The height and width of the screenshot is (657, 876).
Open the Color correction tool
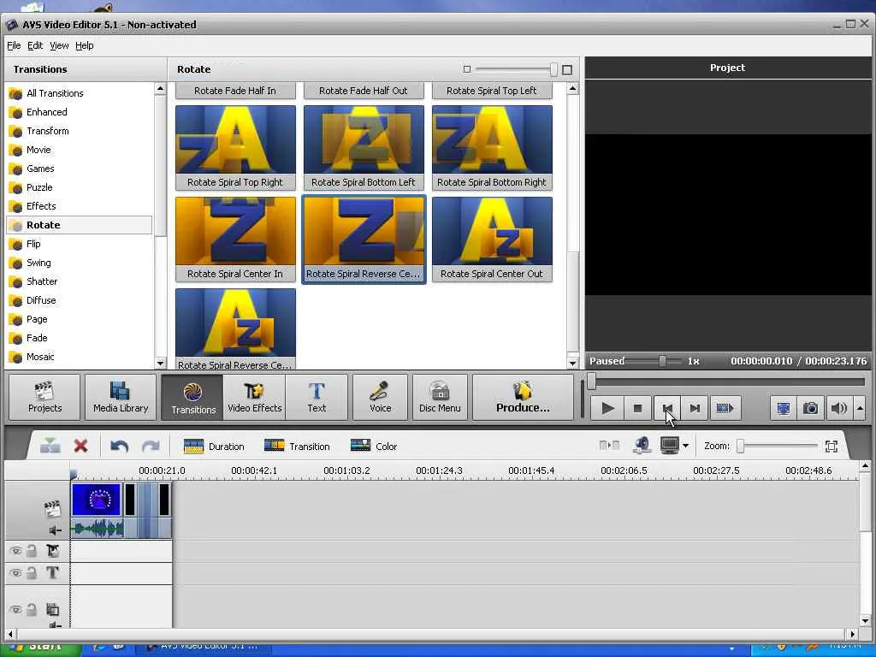click(x=373, y=447)
